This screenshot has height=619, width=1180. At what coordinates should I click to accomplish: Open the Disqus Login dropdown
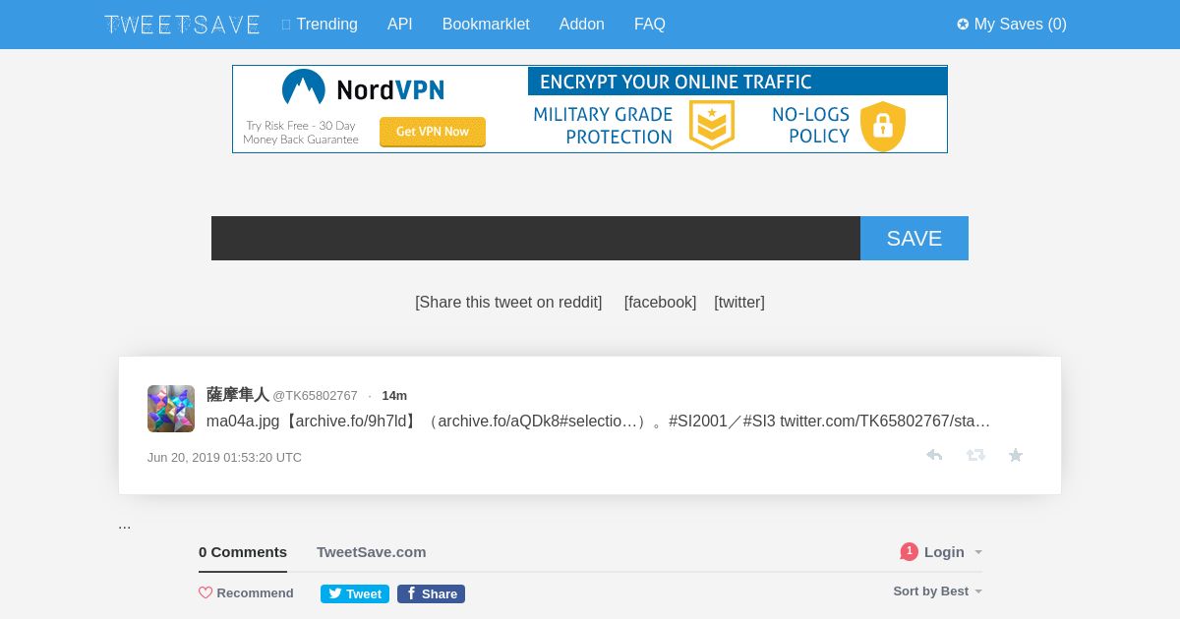point(953,552)
